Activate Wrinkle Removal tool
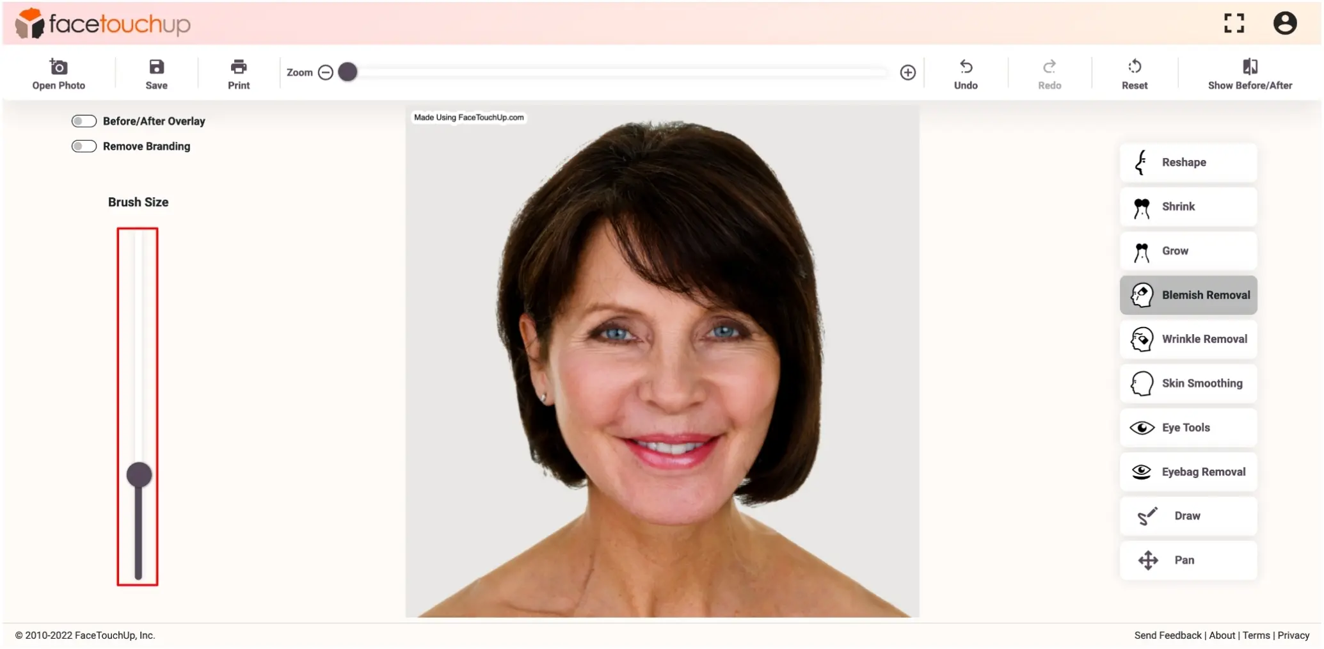This screenshot has height=649, width=1324. (x=1188, y=339)
